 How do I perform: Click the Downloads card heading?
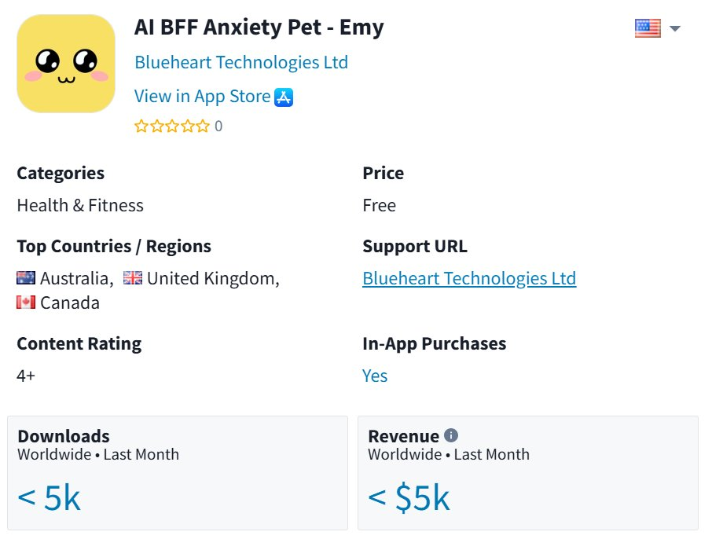tap(64, 436)
